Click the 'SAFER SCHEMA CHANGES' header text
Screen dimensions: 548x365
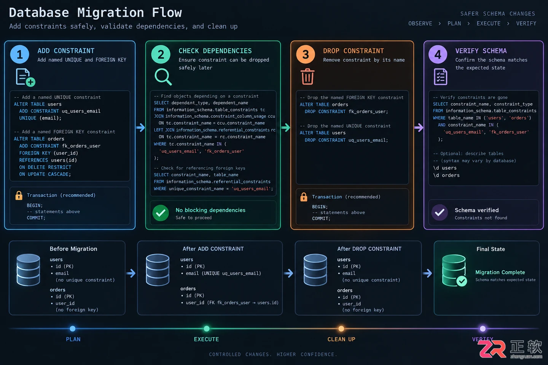[x=498, y=14]
